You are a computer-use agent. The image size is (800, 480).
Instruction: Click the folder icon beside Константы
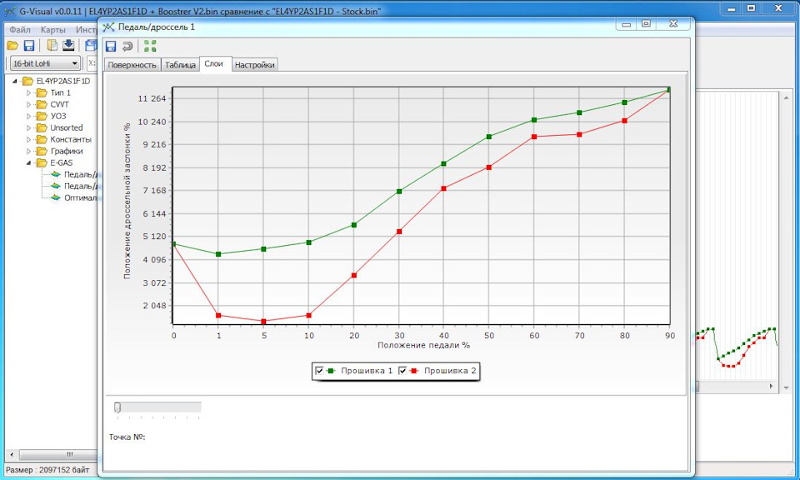tap(42, 140)
